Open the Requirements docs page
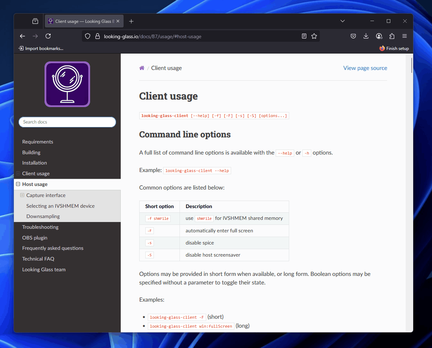The height and width of the screenshot is (348, 432). 38,142
